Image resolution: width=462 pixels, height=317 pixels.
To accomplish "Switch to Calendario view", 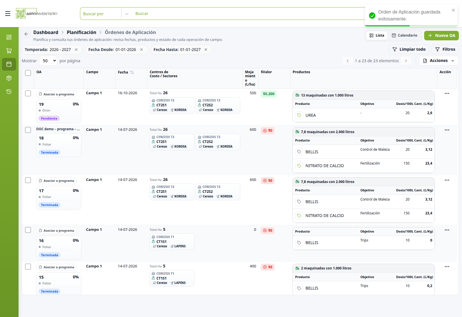I will pyautogui.click(x=405, y=35).
